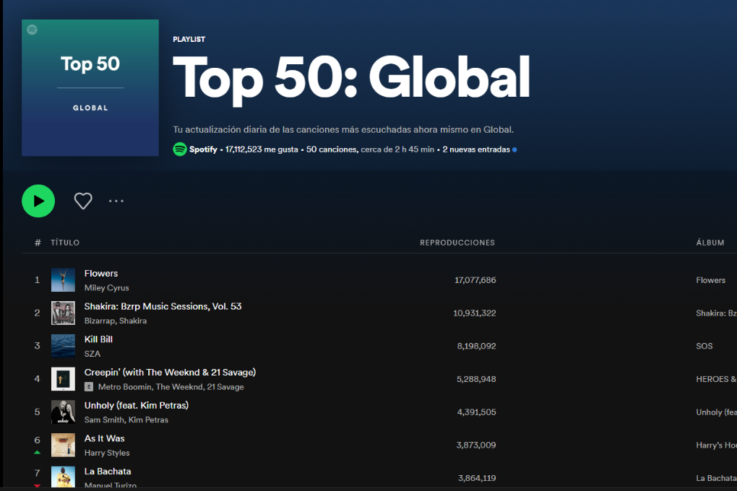The width and height of the screenshot is (737, 491).
Task: Open the SOS album link
Action: pos(704,346)
